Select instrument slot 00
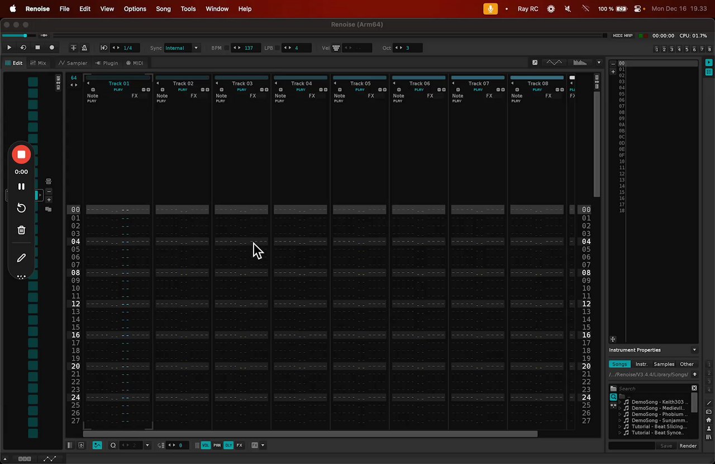 coord(657,64)
